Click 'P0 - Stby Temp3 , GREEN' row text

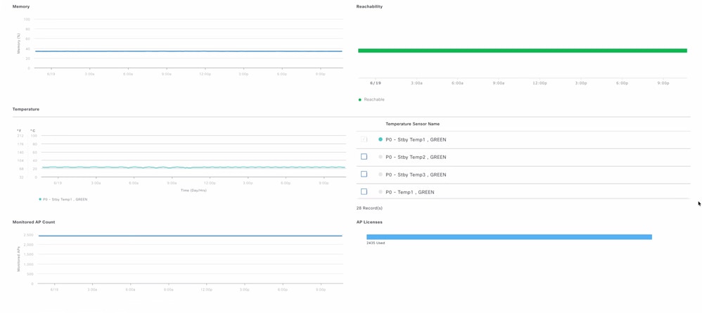pos(416,174)
